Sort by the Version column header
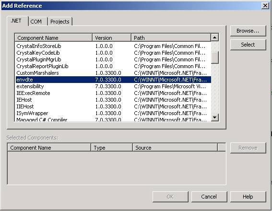The width and height of the screenshot is (272, 211). click(112, 38)
